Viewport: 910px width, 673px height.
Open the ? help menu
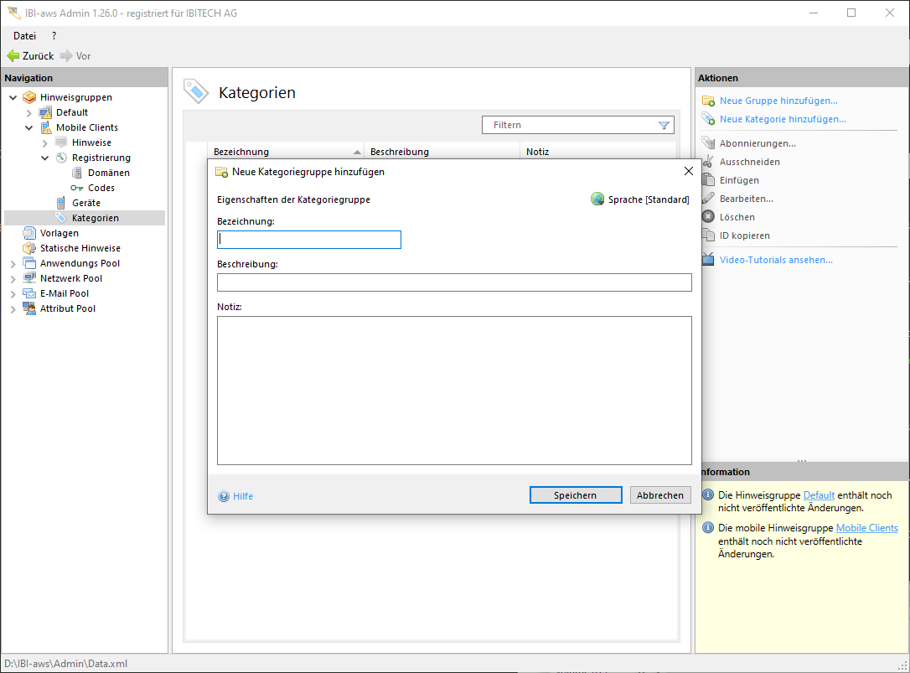point(54,36)
